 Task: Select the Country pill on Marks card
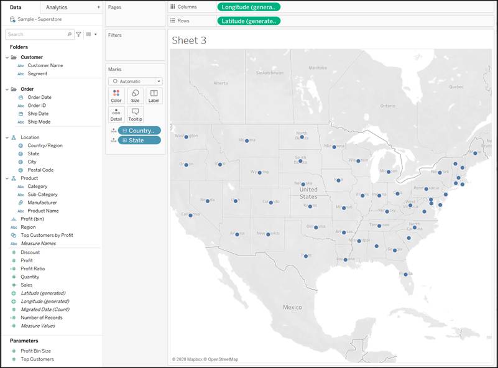(x=139, y=131)
